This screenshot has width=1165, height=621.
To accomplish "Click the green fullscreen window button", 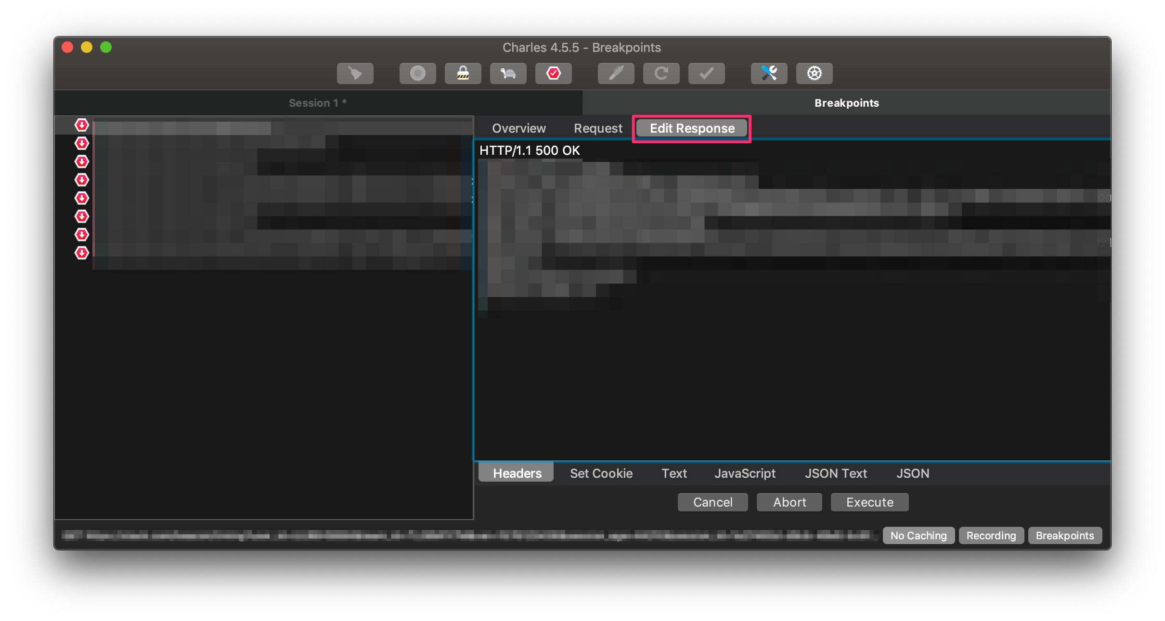I will pyautogui.click(x=106, y=47).
